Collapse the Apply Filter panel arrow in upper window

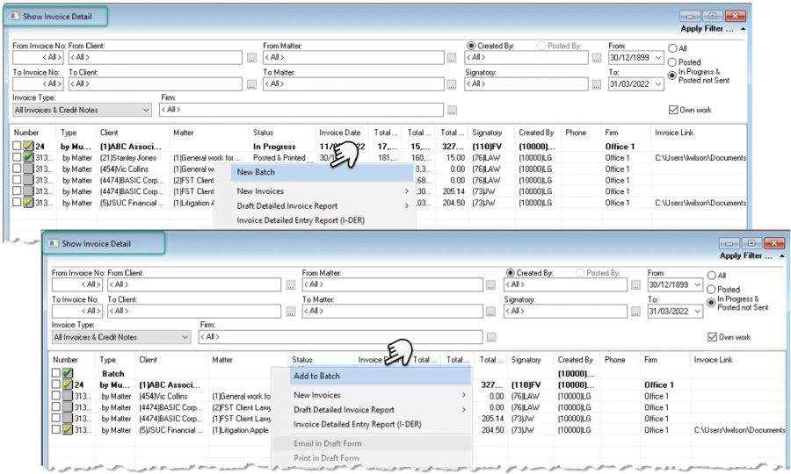pyautogui.click(x=743, y=29)
